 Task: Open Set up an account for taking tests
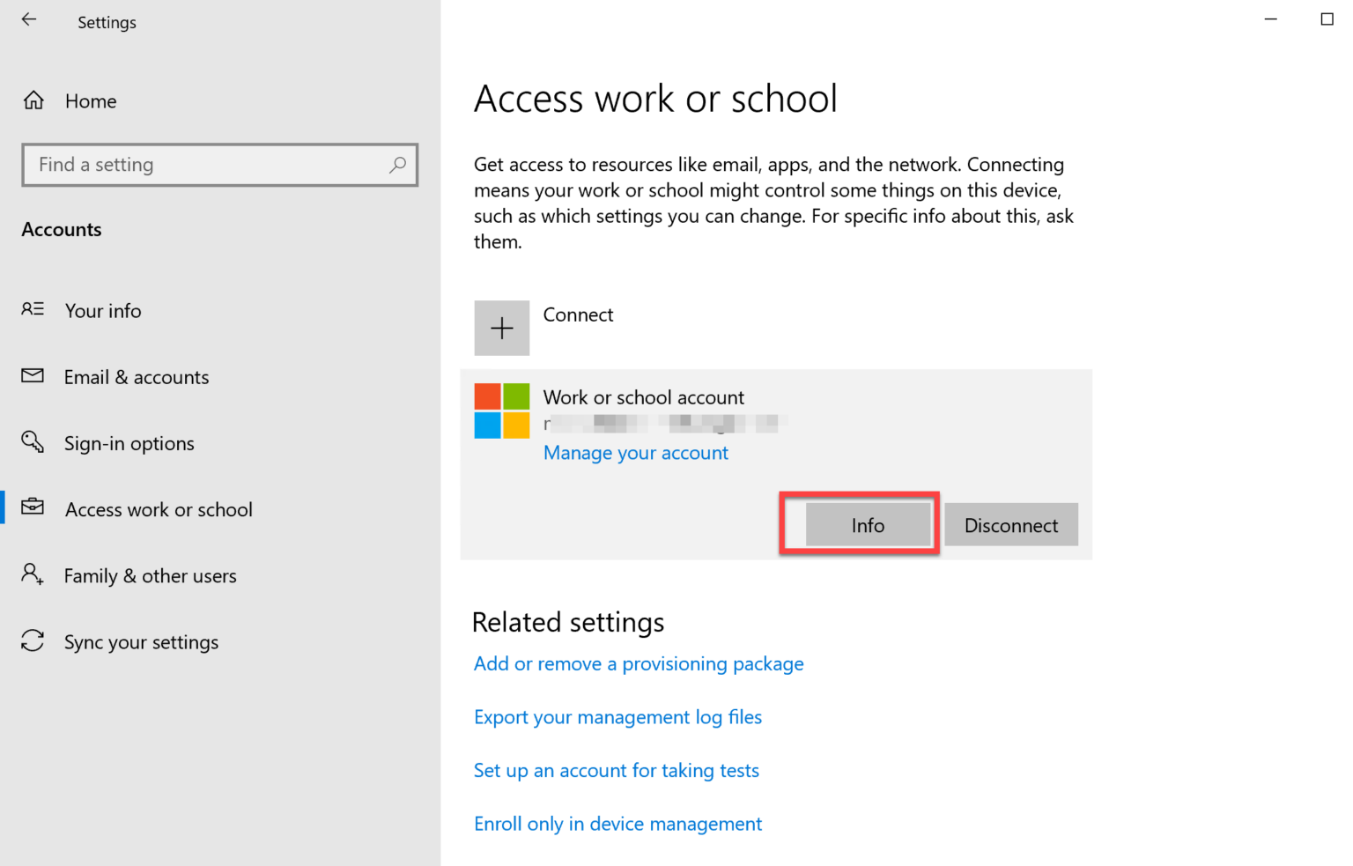pyautogui.click(x=617, y=770)
